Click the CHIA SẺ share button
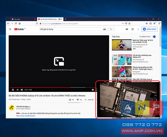The width and height of the screenshot is (167, 137). point(89,100)
